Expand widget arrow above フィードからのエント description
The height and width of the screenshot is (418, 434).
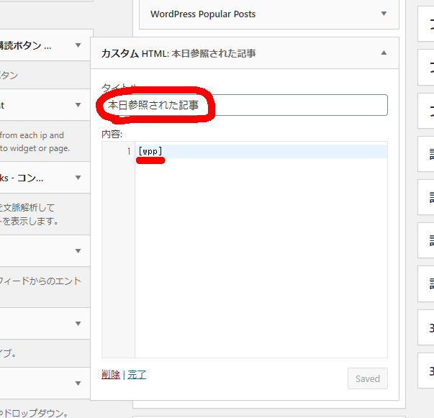tap(78, 251)
